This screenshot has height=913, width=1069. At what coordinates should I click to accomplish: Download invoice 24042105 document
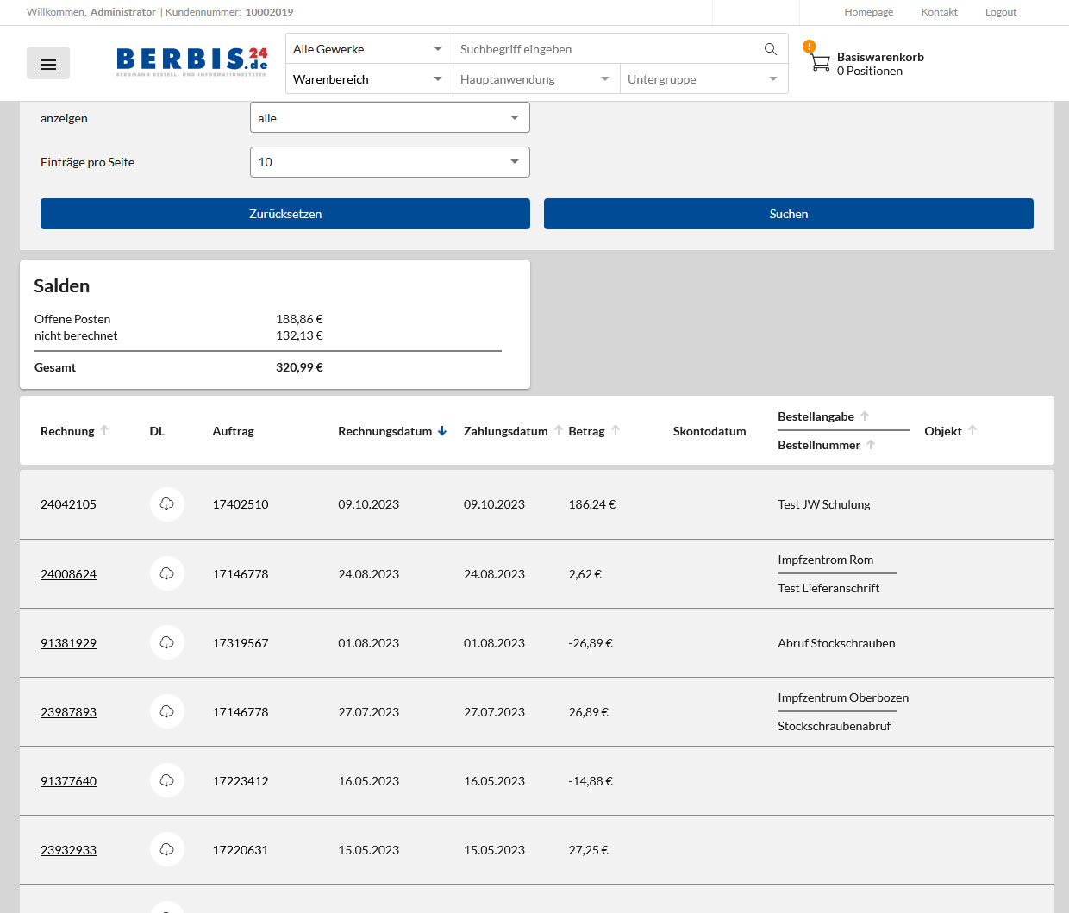pos(167,504)
